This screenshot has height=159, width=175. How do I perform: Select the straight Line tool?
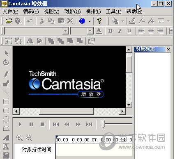pos(6,93)
